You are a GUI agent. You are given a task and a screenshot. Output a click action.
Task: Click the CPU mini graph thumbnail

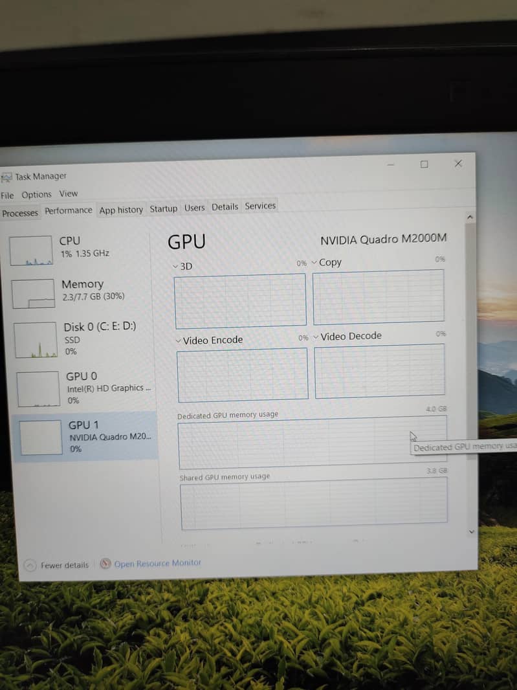pos(31,250)
